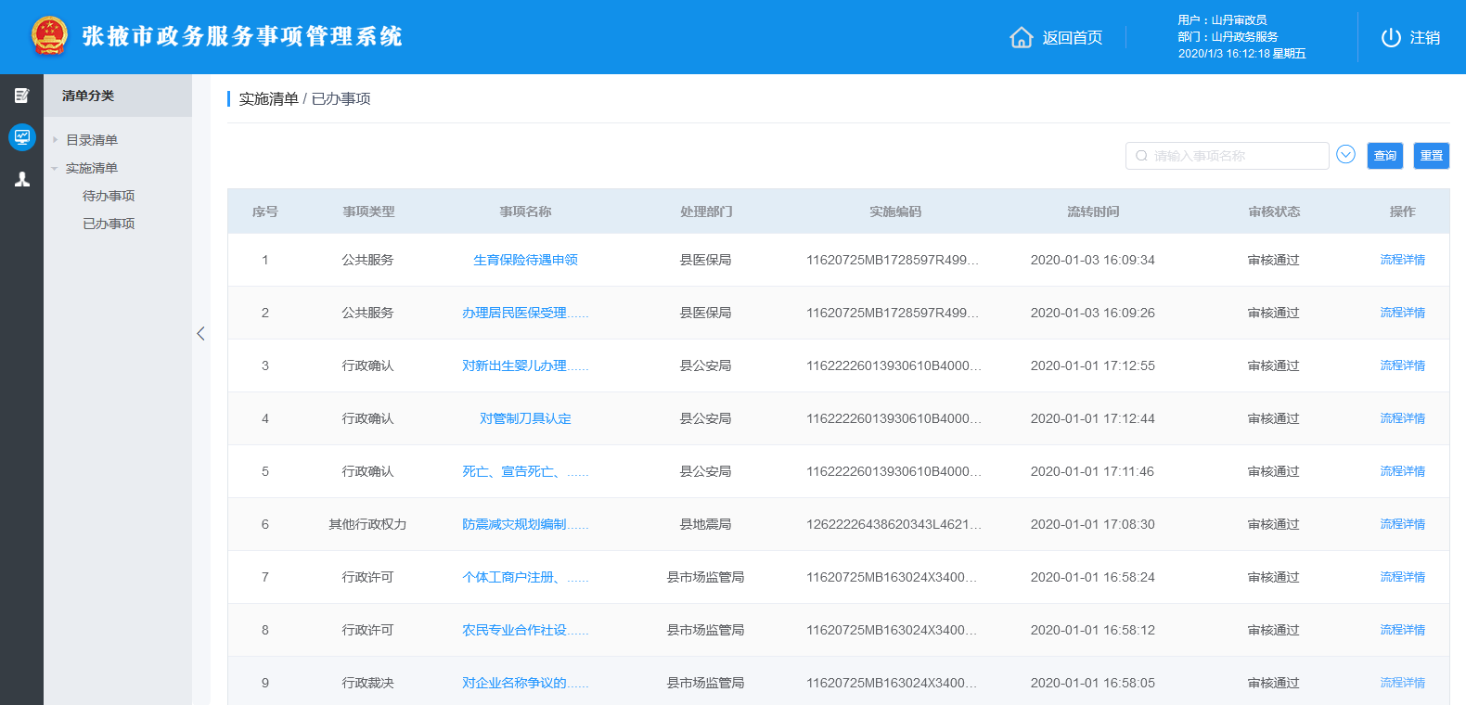View 流程详情 for row 8
Image resolution: width=1466 pixels, height=705 pixels.
[x=1402, y=630]
